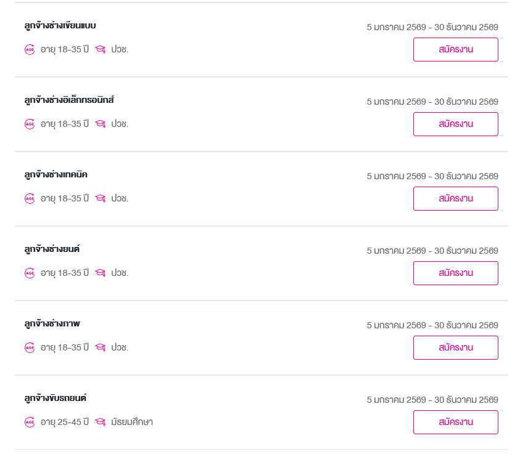Click age icon in ลูกจ้างช่างอิเล็กทรอนิกส์ row
The width and height of the screenshot is (528, 457).
(x=30, y=124)
